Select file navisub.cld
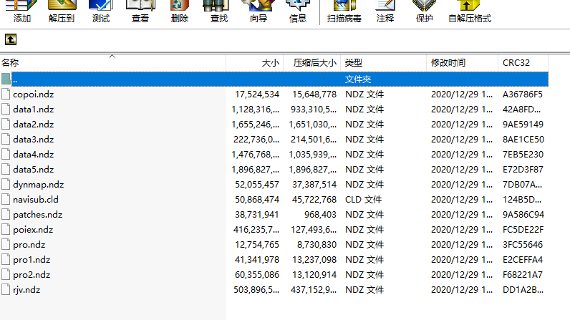Image resolution: width=570 pixels, height=320 pixels. click(36, 199)
